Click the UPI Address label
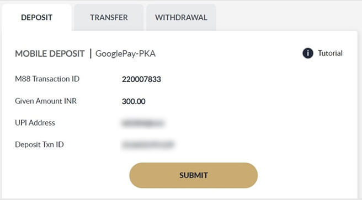The image size is (362, 200). point(35,123)
